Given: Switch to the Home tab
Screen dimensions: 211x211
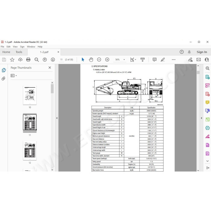Looking at the screenshot, I should (6, 52).
